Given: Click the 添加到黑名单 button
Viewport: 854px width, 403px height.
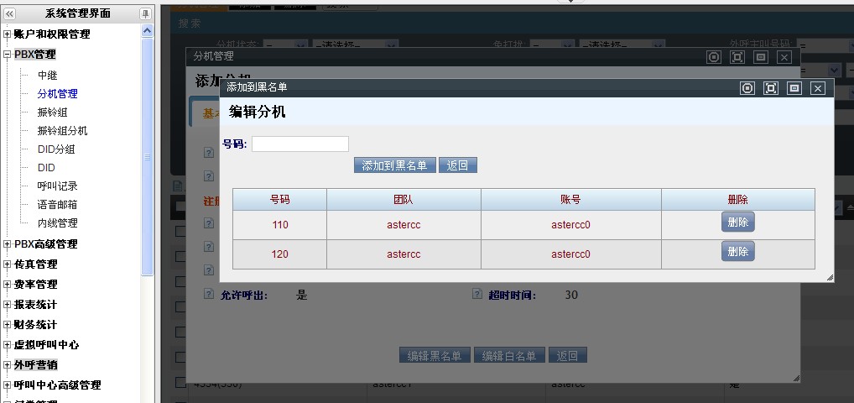Looking at the screenshot, I should tap(394, 165).
